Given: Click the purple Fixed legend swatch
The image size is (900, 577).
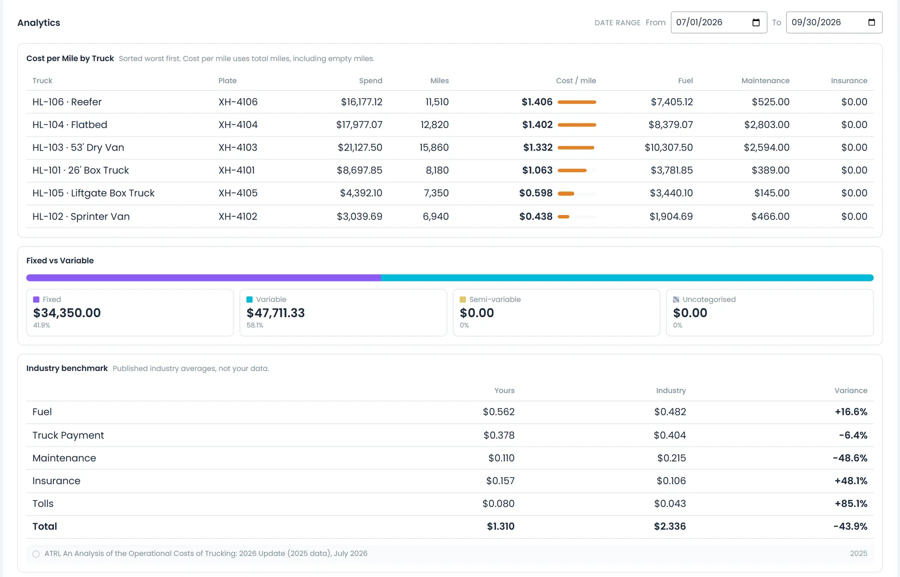Looking at the screenshot, I should (x=36, y=299).
